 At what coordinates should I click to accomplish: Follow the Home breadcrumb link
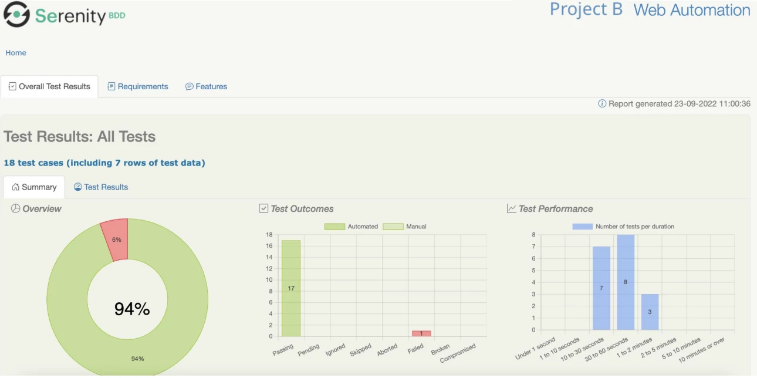(x=16, y=53)
